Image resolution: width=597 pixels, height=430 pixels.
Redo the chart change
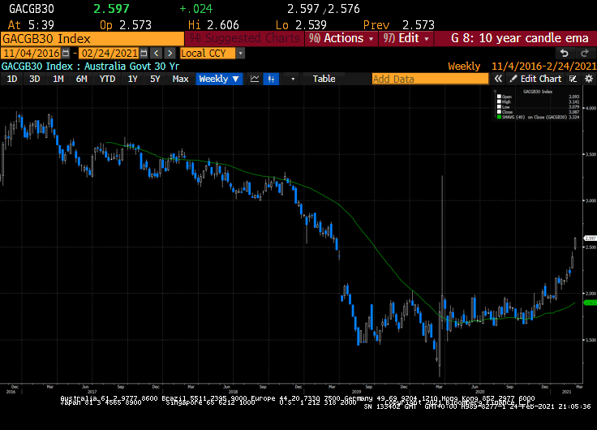(x=585, y=54)
